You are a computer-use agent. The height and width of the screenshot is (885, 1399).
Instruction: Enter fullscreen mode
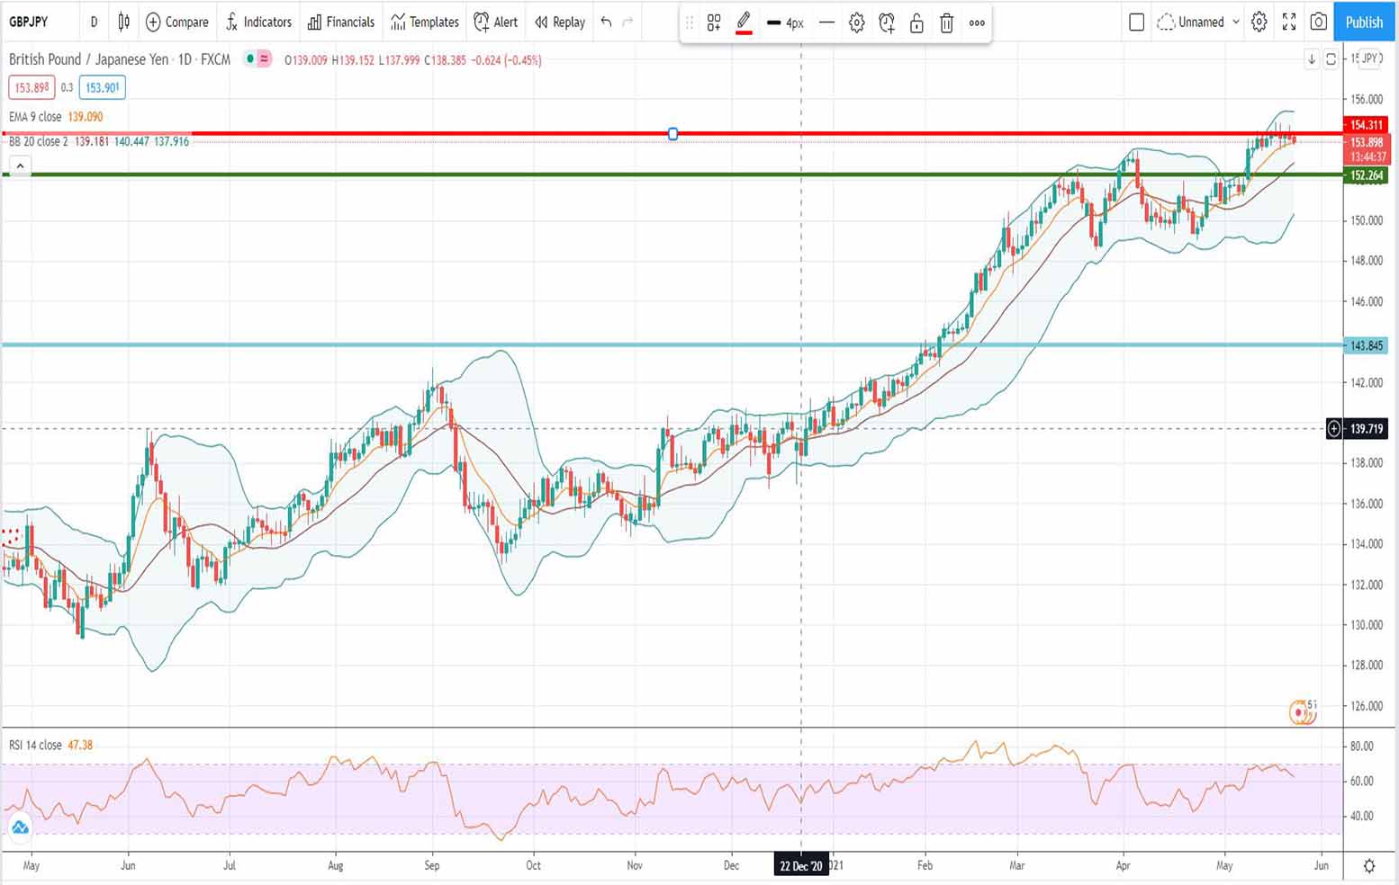[x=1289, y=22]
